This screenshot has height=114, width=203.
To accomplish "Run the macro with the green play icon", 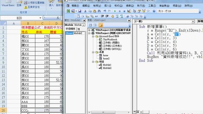I will click(115, 11).
